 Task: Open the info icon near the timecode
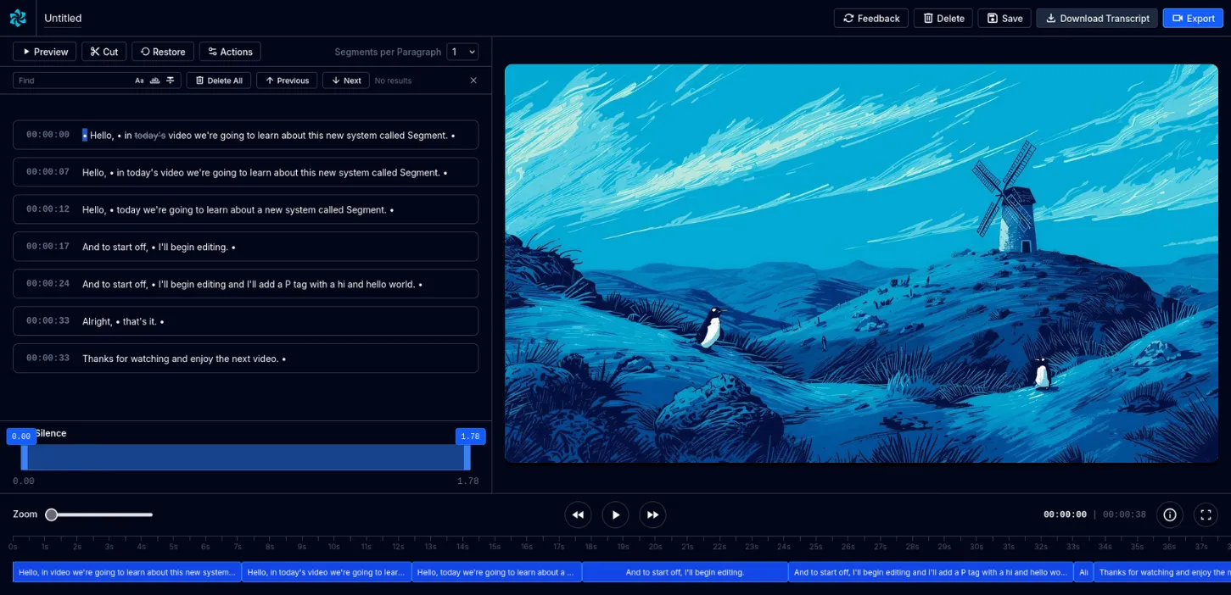tap(1169, 514)
